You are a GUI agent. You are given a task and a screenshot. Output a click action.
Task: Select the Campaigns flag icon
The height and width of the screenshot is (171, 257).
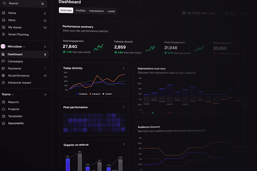(x=3, y=61)
